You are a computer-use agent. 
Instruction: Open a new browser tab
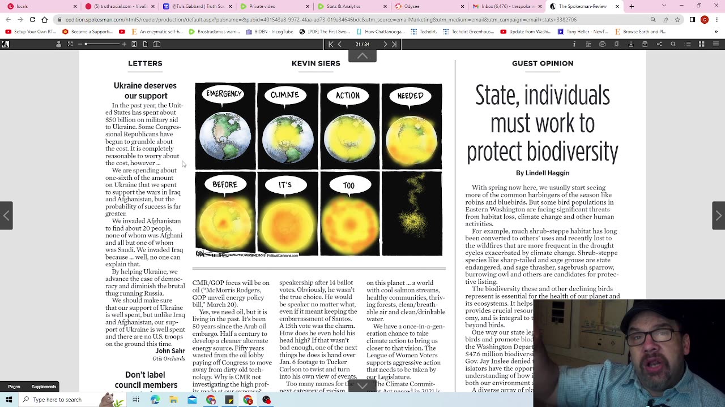coord(632,6)
